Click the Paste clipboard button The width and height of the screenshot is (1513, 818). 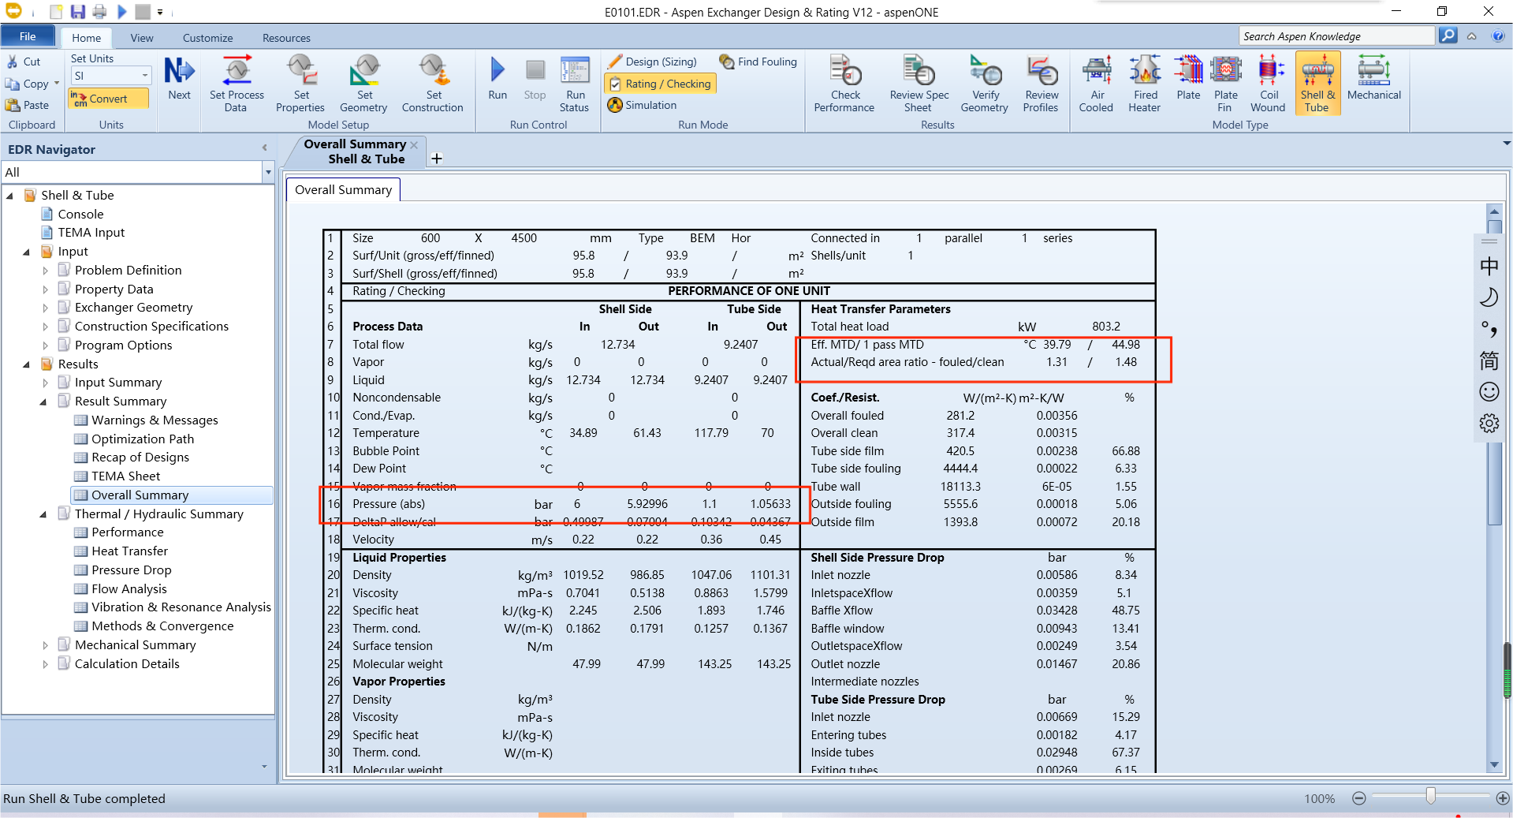(x=28, y=105)
